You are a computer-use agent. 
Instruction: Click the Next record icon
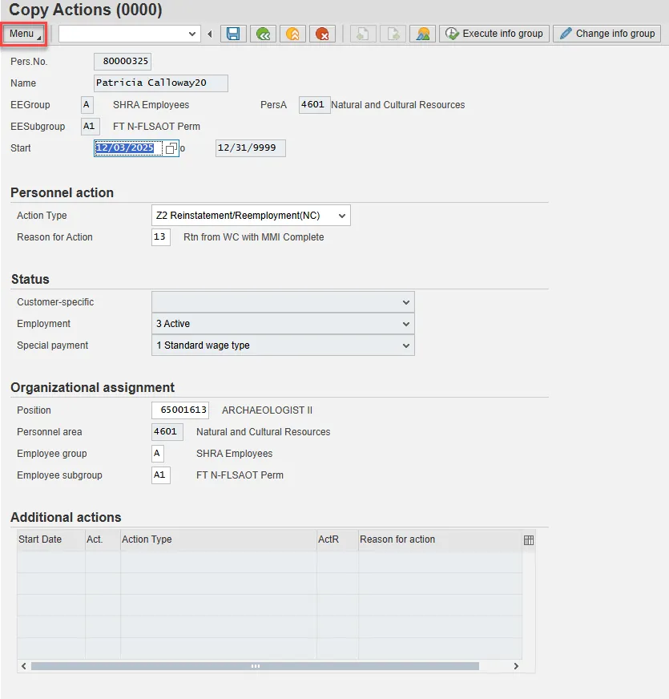tap(393, 34)
